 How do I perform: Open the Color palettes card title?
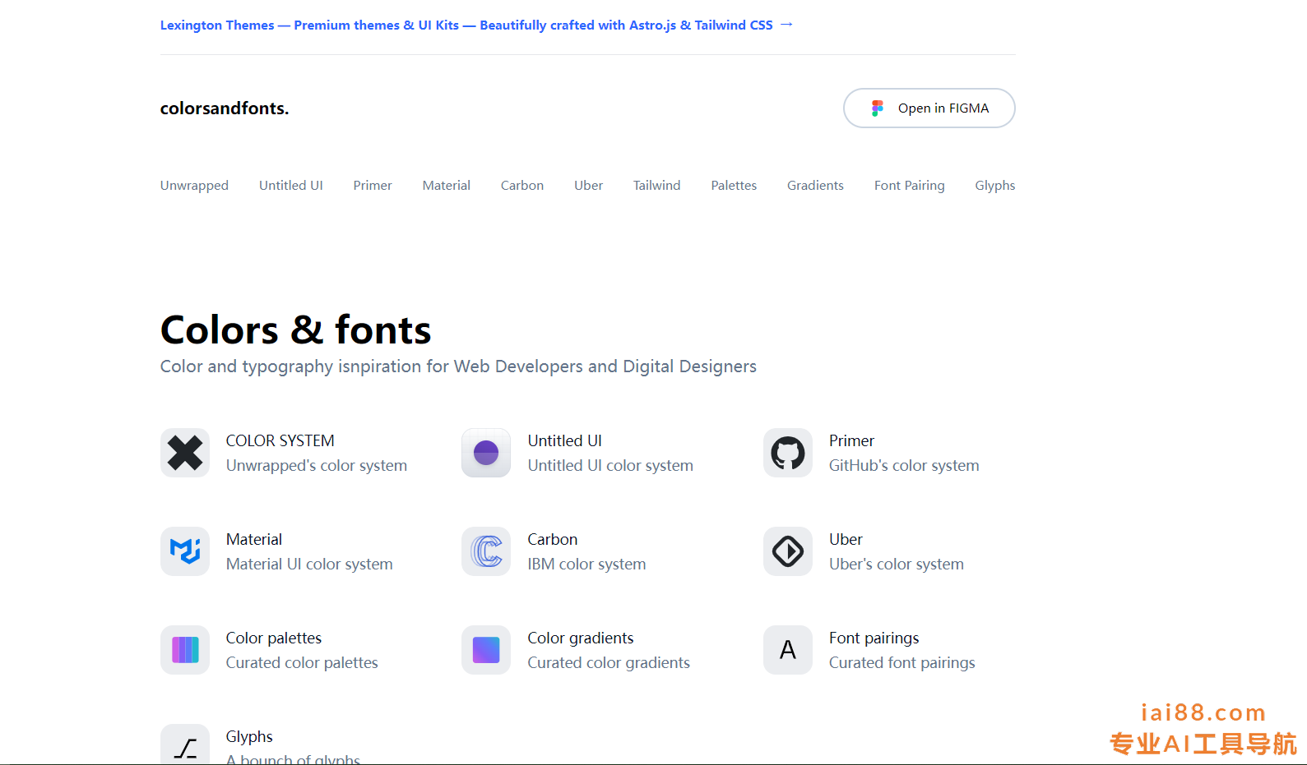(274, 638)
